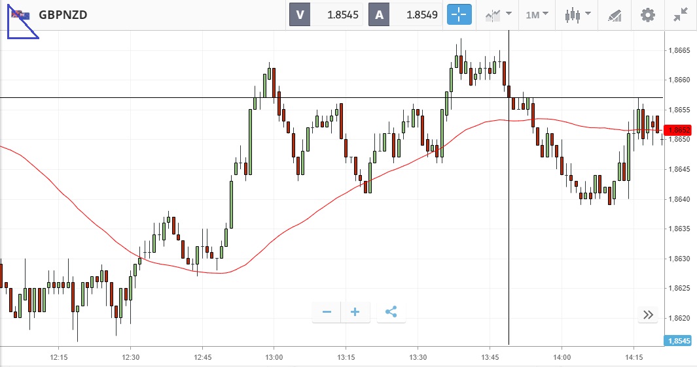The image size is (697, 367).
Task: Click the collapse chart arrows icon
Action: click(681, 14)
